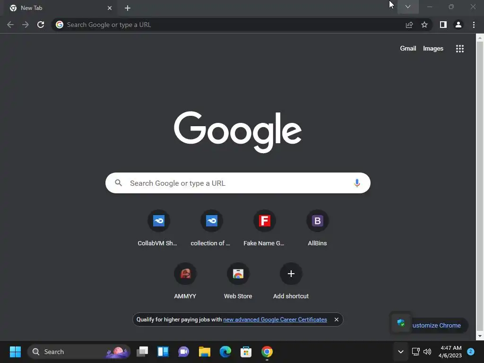
Task: Click the scrollbar down arrow
Action: [x=480, y=336]
